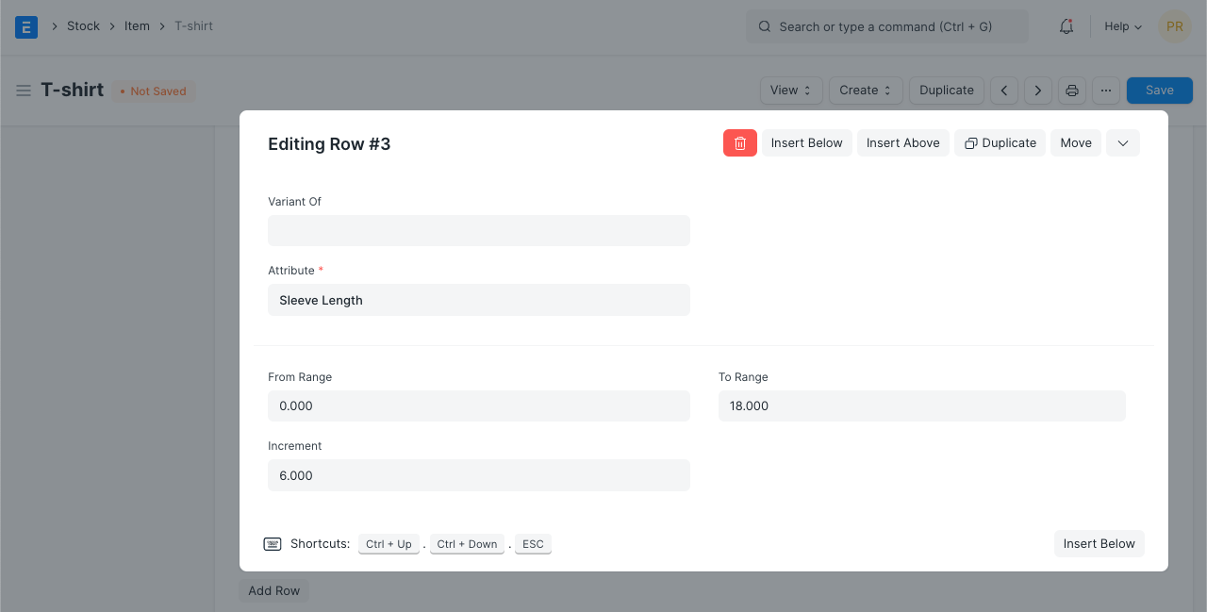Click the Attribute field with Sleeve Length
Viewport: 1207px width, 612px height.
pyautogui.click(x=478, y=300)
